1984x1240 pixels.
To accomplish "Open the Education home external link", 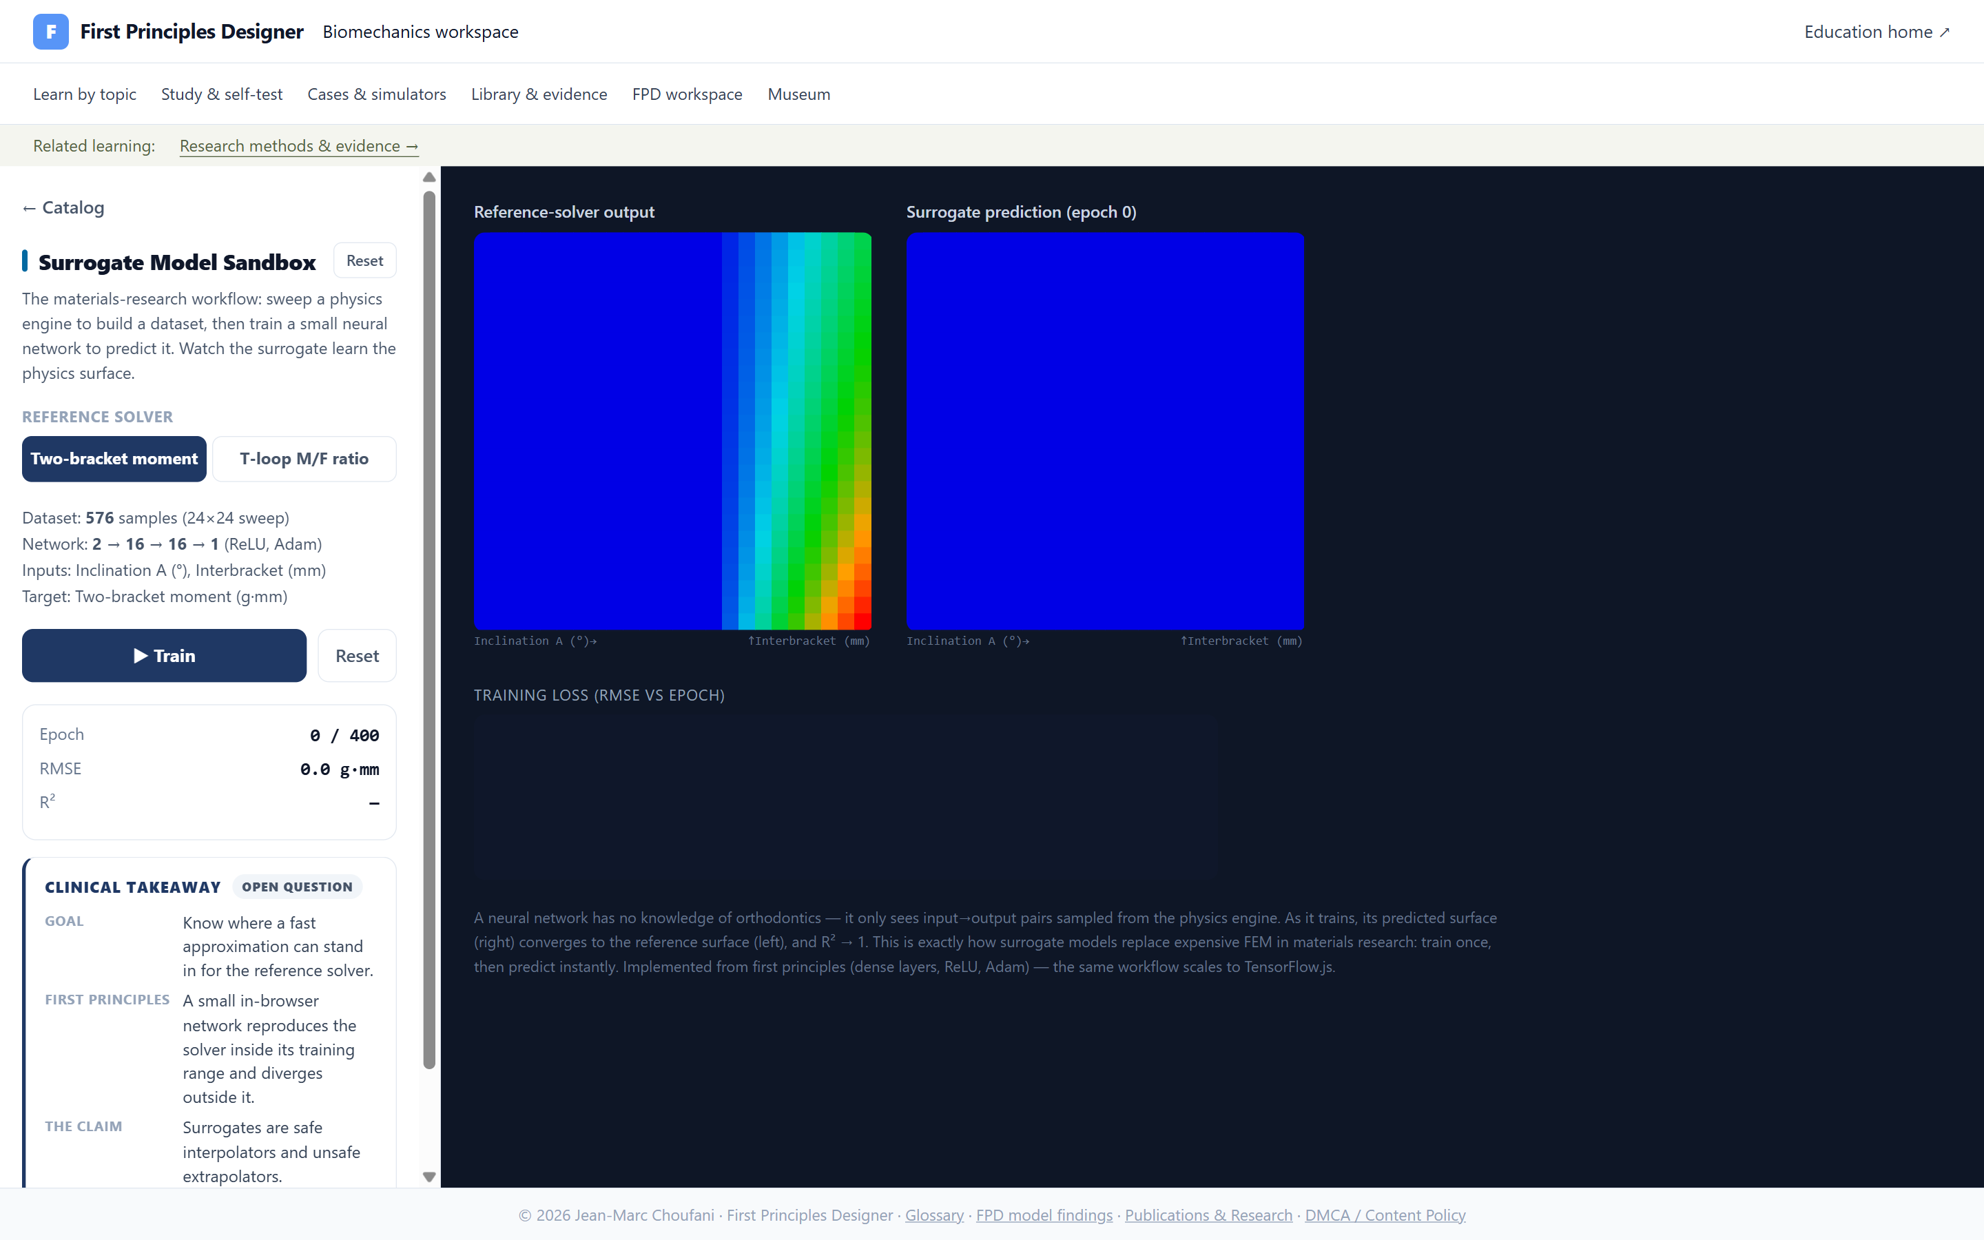I will (1877, 31).
